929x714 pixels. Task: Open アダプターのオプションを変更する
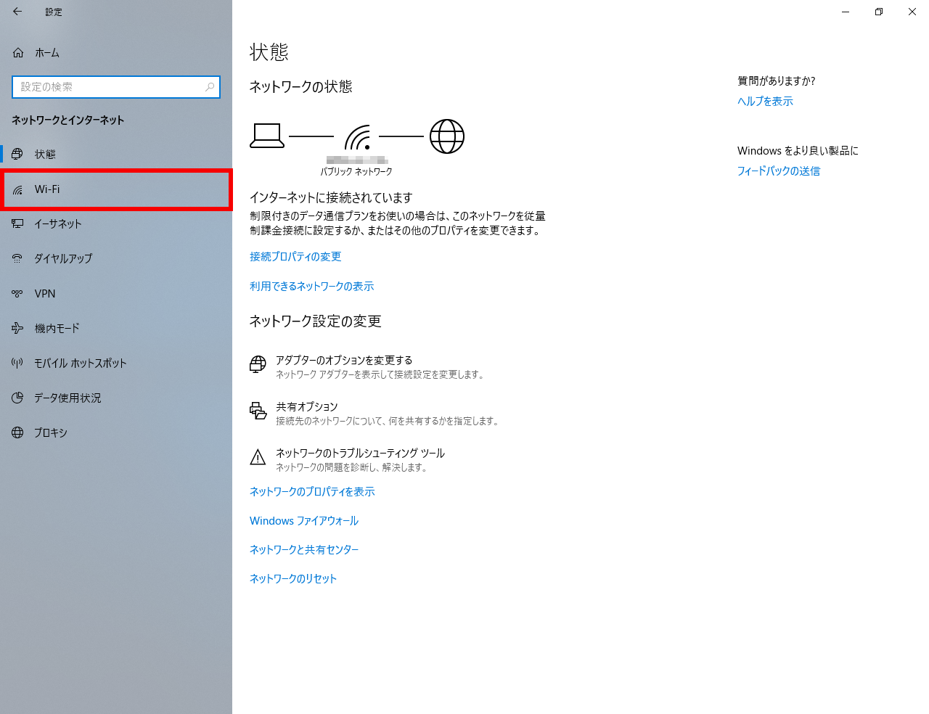coord(367,366)
